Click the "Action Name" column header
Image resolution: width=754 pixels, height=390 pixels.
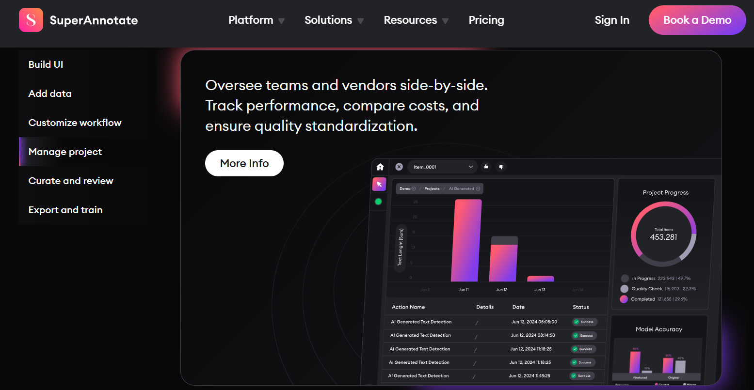click(408, 307)
